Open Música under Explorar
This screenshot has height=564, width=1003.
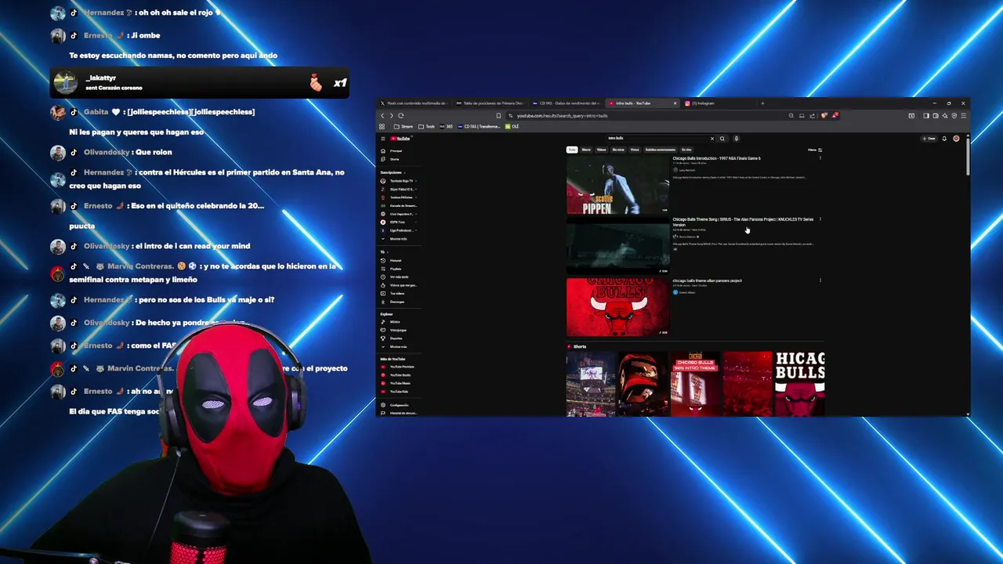pyautogui.click(x=390, y=322)
